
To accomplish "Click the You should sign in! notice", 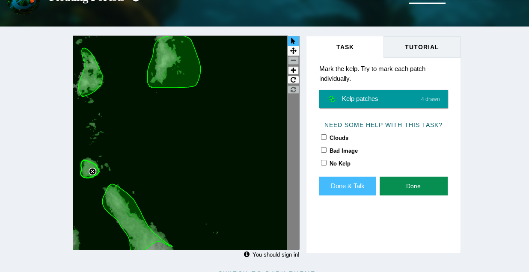I will coord(276,254).
